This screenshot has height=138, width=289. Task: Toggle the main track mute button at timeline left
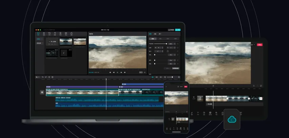(42, 92)
